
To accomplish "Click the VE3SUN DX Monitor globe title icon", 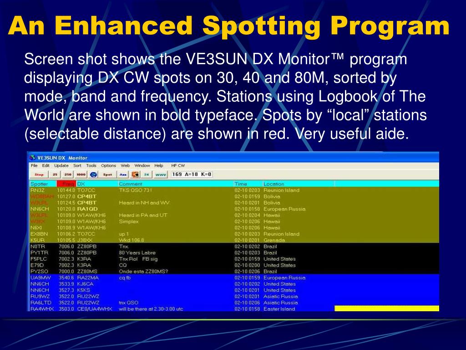I will [33, 157].
